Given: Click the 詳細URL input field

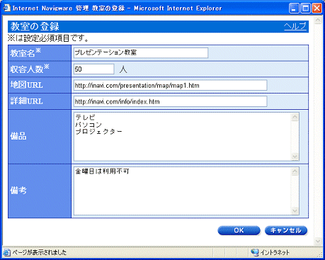Looking at the screenshot, I should click(170, 101).
